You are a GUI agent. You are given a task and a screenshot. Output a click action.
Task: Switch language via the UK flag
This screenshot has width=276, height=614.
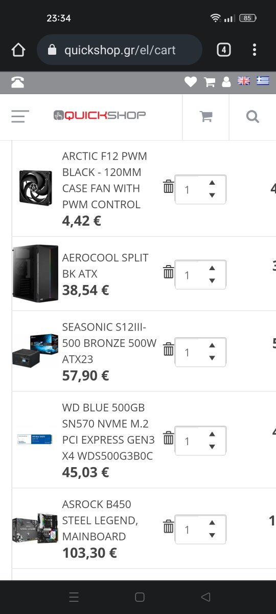pos(244,81)
